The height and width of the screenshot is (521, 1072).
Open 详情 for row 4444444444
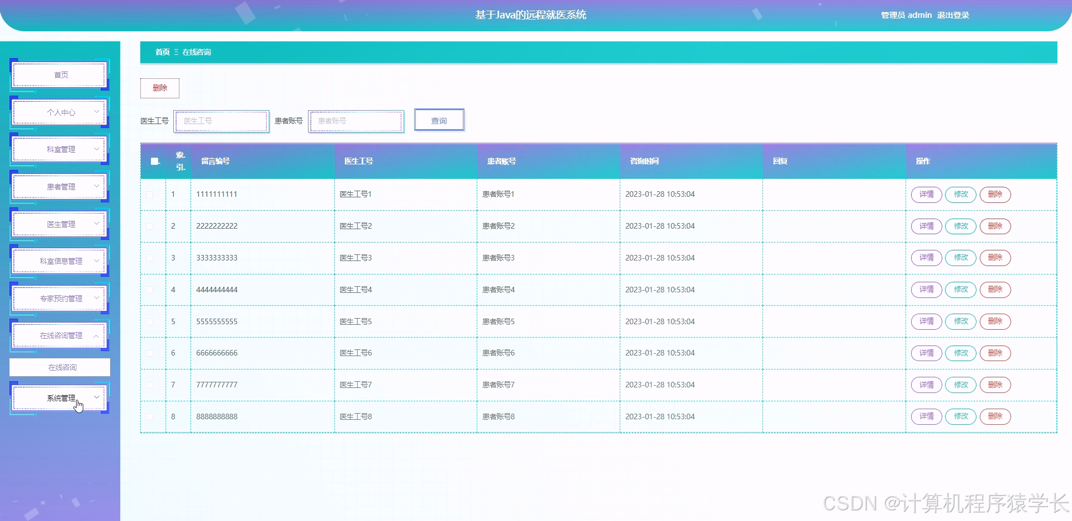927,290
